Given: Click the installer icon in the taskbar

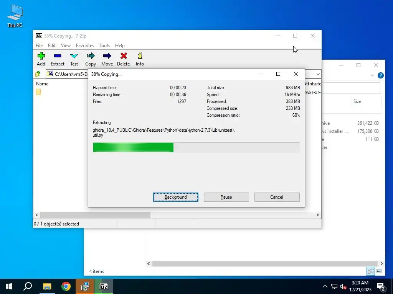Looking at the screenshot, I should 85,286.
